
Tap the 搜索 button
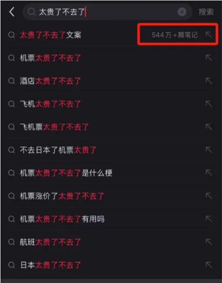tap(206, 12)
